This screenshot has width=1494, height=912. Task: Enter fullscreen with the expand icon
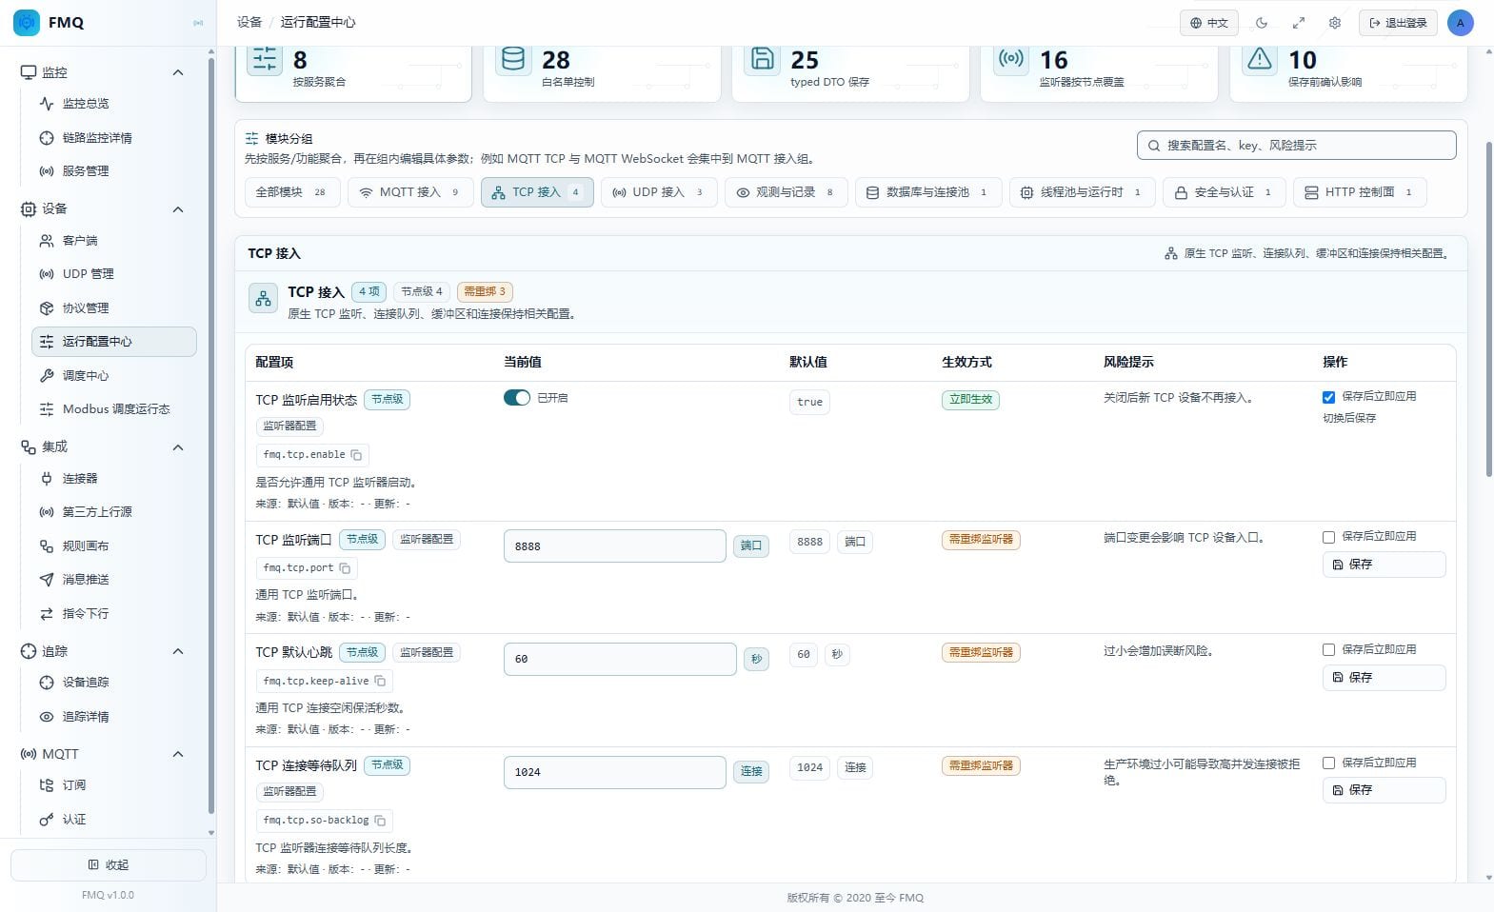[x=1298, y=23]
